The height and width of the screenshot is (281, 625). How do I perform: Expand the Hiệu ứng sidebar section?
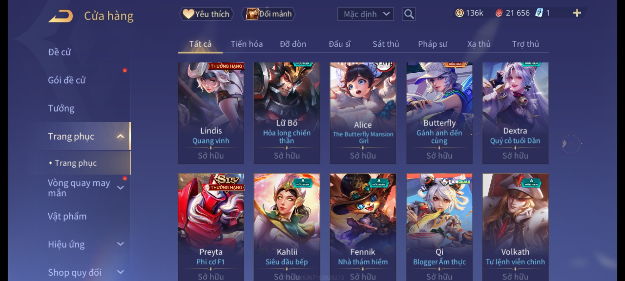point(120,244)
